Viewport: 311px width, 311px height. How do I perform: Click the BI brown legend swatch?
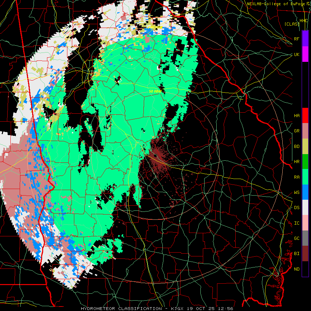point(305,254)
